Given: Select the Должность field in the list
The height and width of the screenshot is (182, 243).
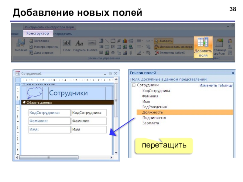Looking at the screenshot, I should pyautogui.click(x=185, y=112).
